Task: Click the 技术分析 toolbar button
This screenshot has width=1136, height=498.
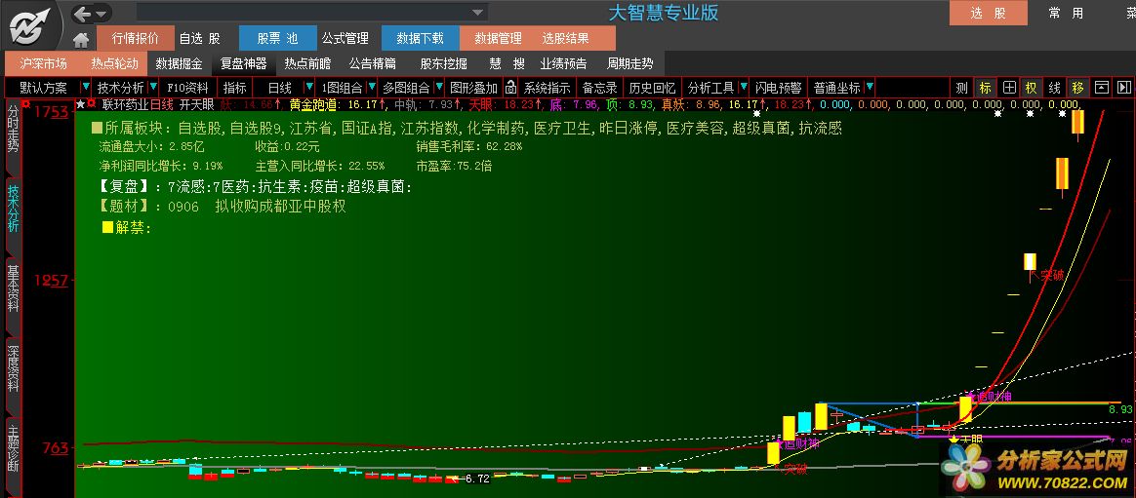Action: coord(121,88)
